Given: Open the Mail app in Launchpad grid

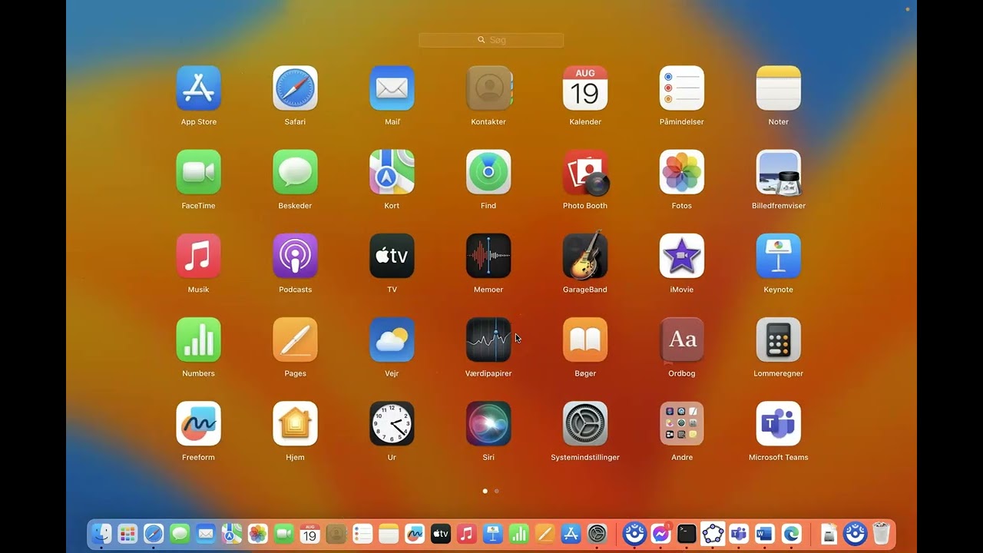Looking at the screenshot, I should (392, 88).
